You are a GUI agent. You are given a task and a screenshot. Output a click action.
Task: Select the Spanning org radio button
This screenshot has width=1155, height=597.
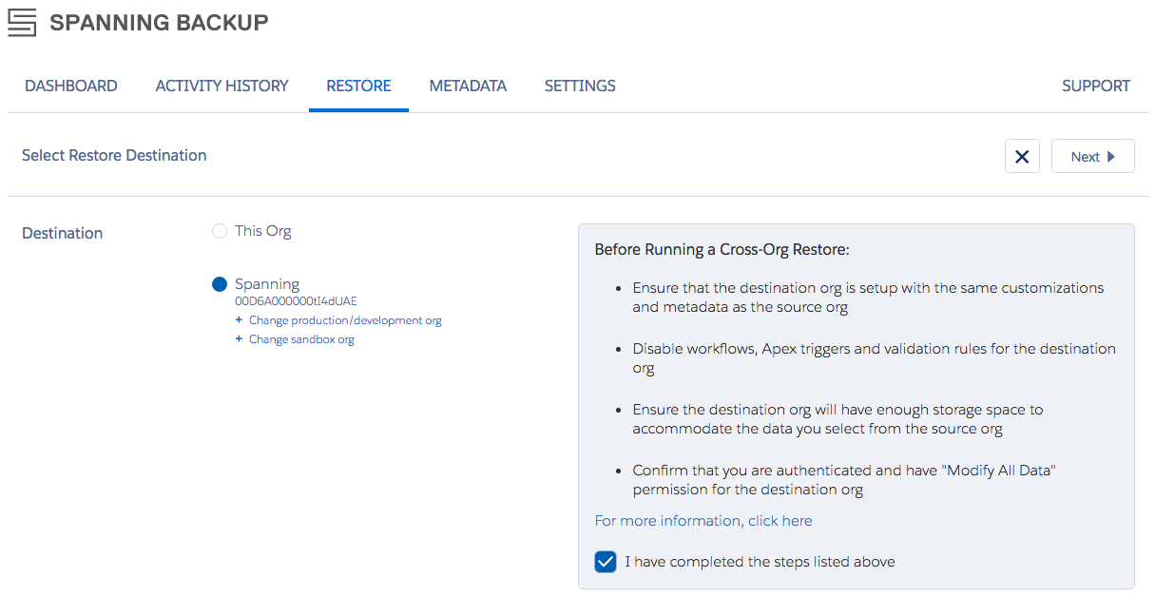pyautogui.click(x=220, y=284)
